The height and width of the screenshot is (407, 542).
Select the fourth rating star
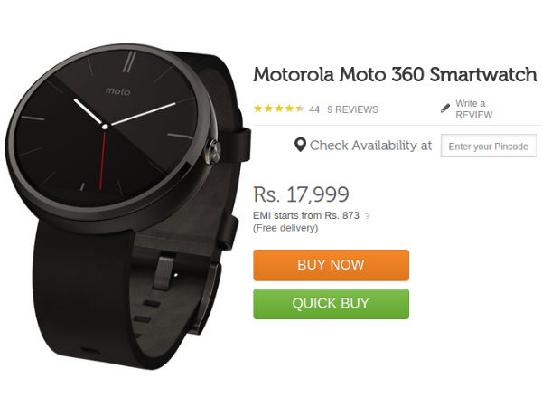pyautogui.click(x=289, y=109)
